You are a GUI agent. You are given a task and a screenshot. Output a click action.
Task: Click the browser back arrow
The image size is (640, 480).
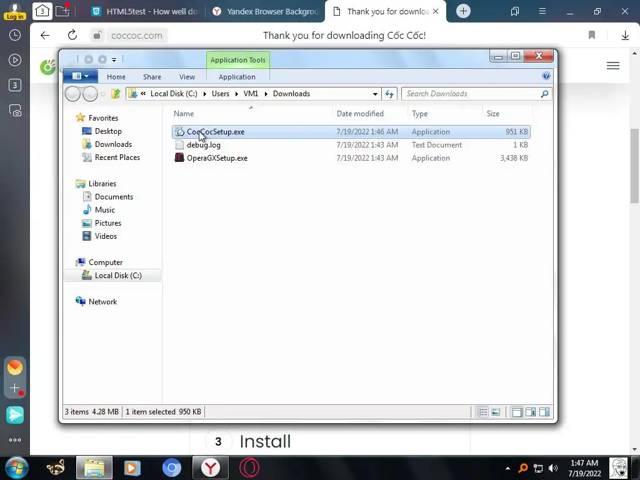coord(45,36)
